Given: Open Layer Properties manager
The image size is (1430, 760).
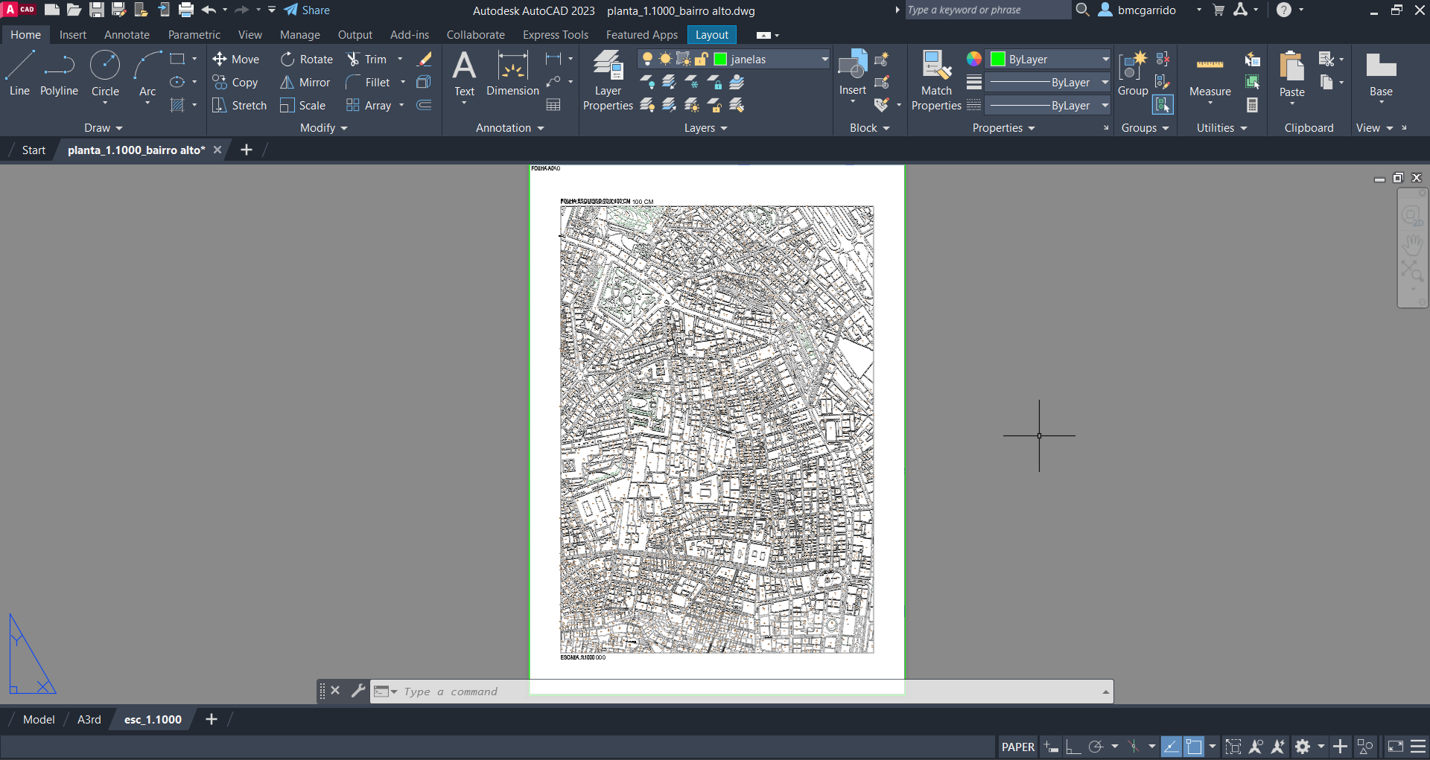Looking at the screenshot, I should point(608,80).
